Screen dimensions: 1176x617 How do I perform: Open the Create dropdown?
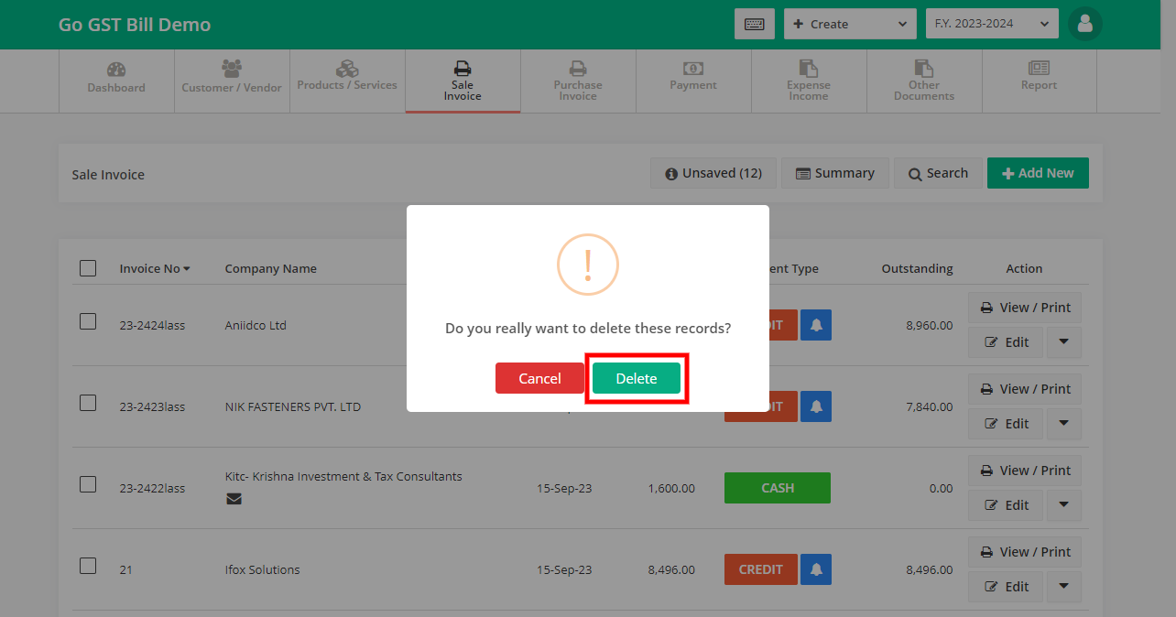[x=849, y=24]
